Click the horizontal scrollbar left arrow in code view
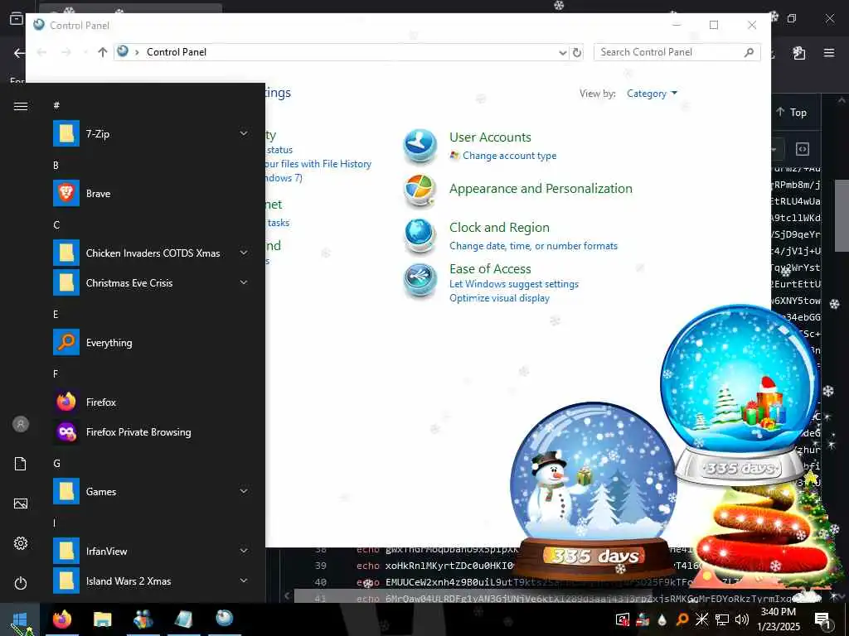The image size is (849, 636). click(x=287, y=596)
